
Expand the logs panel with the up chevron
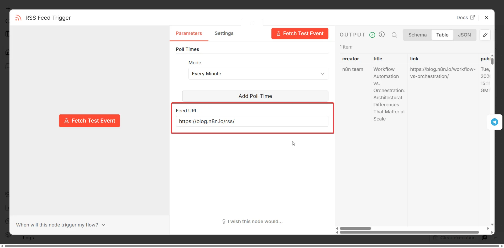tap(496, 238)
